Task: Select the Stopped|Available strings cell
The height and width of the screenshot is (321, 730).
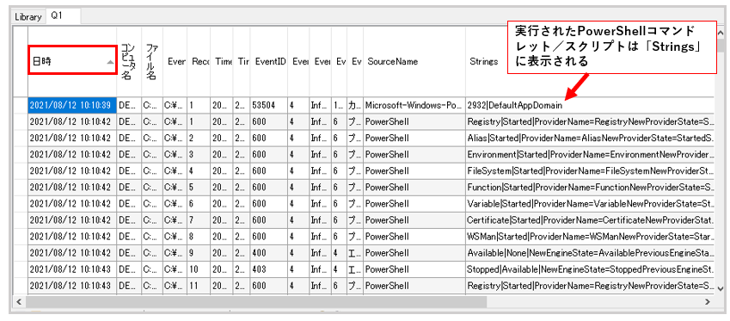Action: [x=590, y=269]
